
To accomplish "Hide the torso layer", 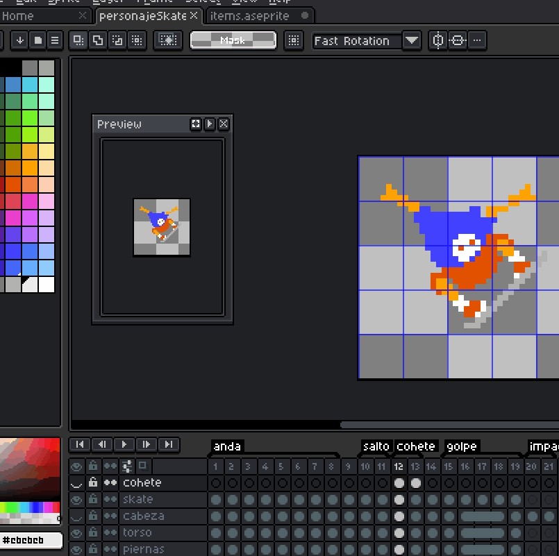I will tap(76, 533).
